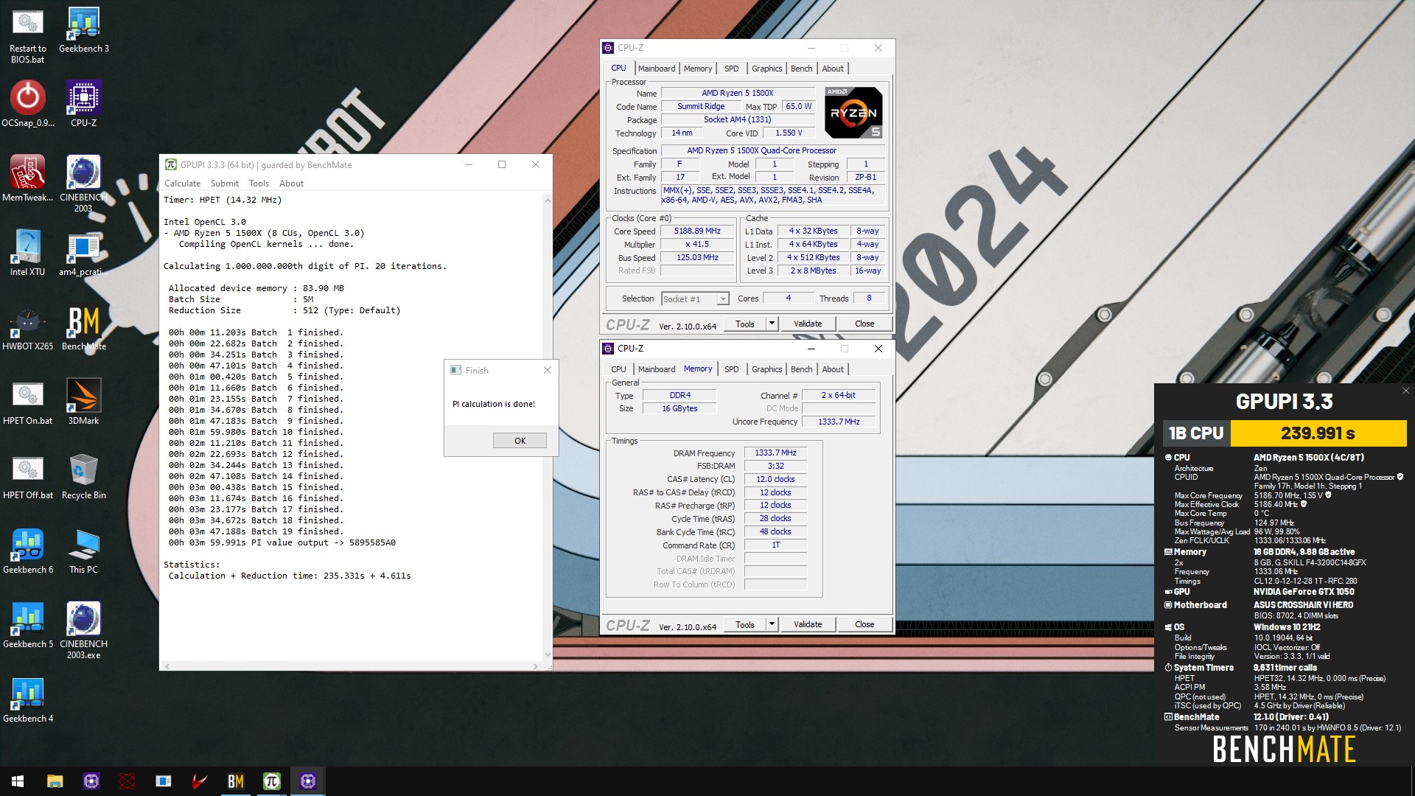Switch to SPD tab in upper CPU-Z
The width and height of the screenshot is (1415, 796).
731,69
